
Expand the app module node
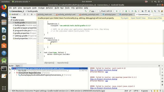coord(9,17)
